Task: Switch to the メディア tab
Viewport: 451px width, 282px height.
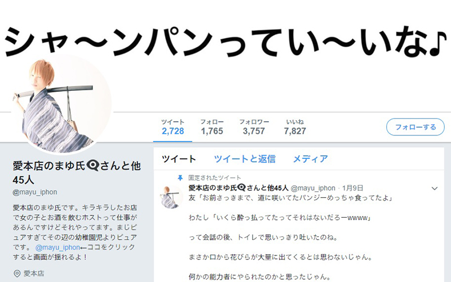Action: point(311,159)
